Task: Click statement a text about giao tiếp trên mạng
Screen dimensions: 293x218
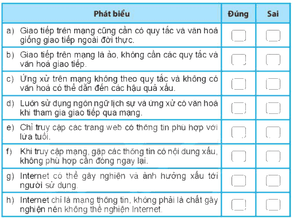Action: [x=119, y=36]
